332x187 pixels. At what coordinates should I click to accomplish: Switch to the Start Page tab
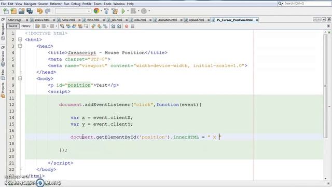click(15, 20)
